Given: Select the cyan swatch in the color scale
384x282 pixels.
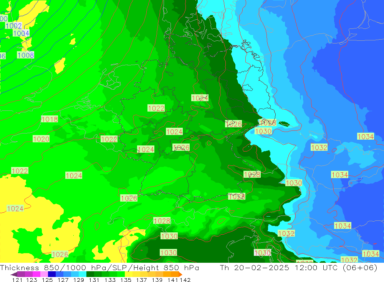Looking at the screenshot, I should (x=83, y=274).
